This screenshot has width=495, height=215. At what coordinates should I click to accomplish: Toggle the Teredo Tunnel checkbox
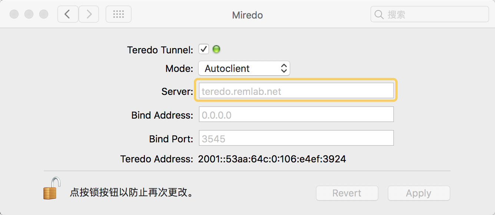[203, 49]
